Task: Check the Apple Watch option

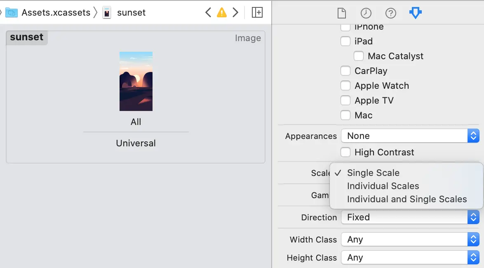Action: (x=345, y=85)
